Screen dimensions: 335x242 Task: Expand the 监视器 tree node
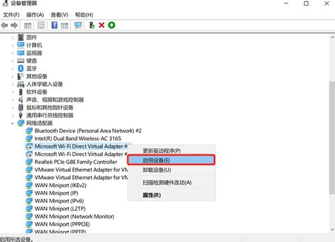pyautogui.click(x=13, y=53)
